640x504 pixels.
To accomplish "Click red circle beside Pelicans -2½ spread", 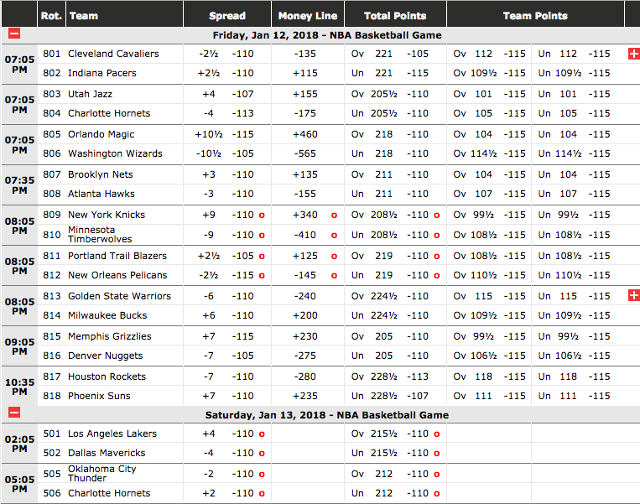I will (262, 276).
